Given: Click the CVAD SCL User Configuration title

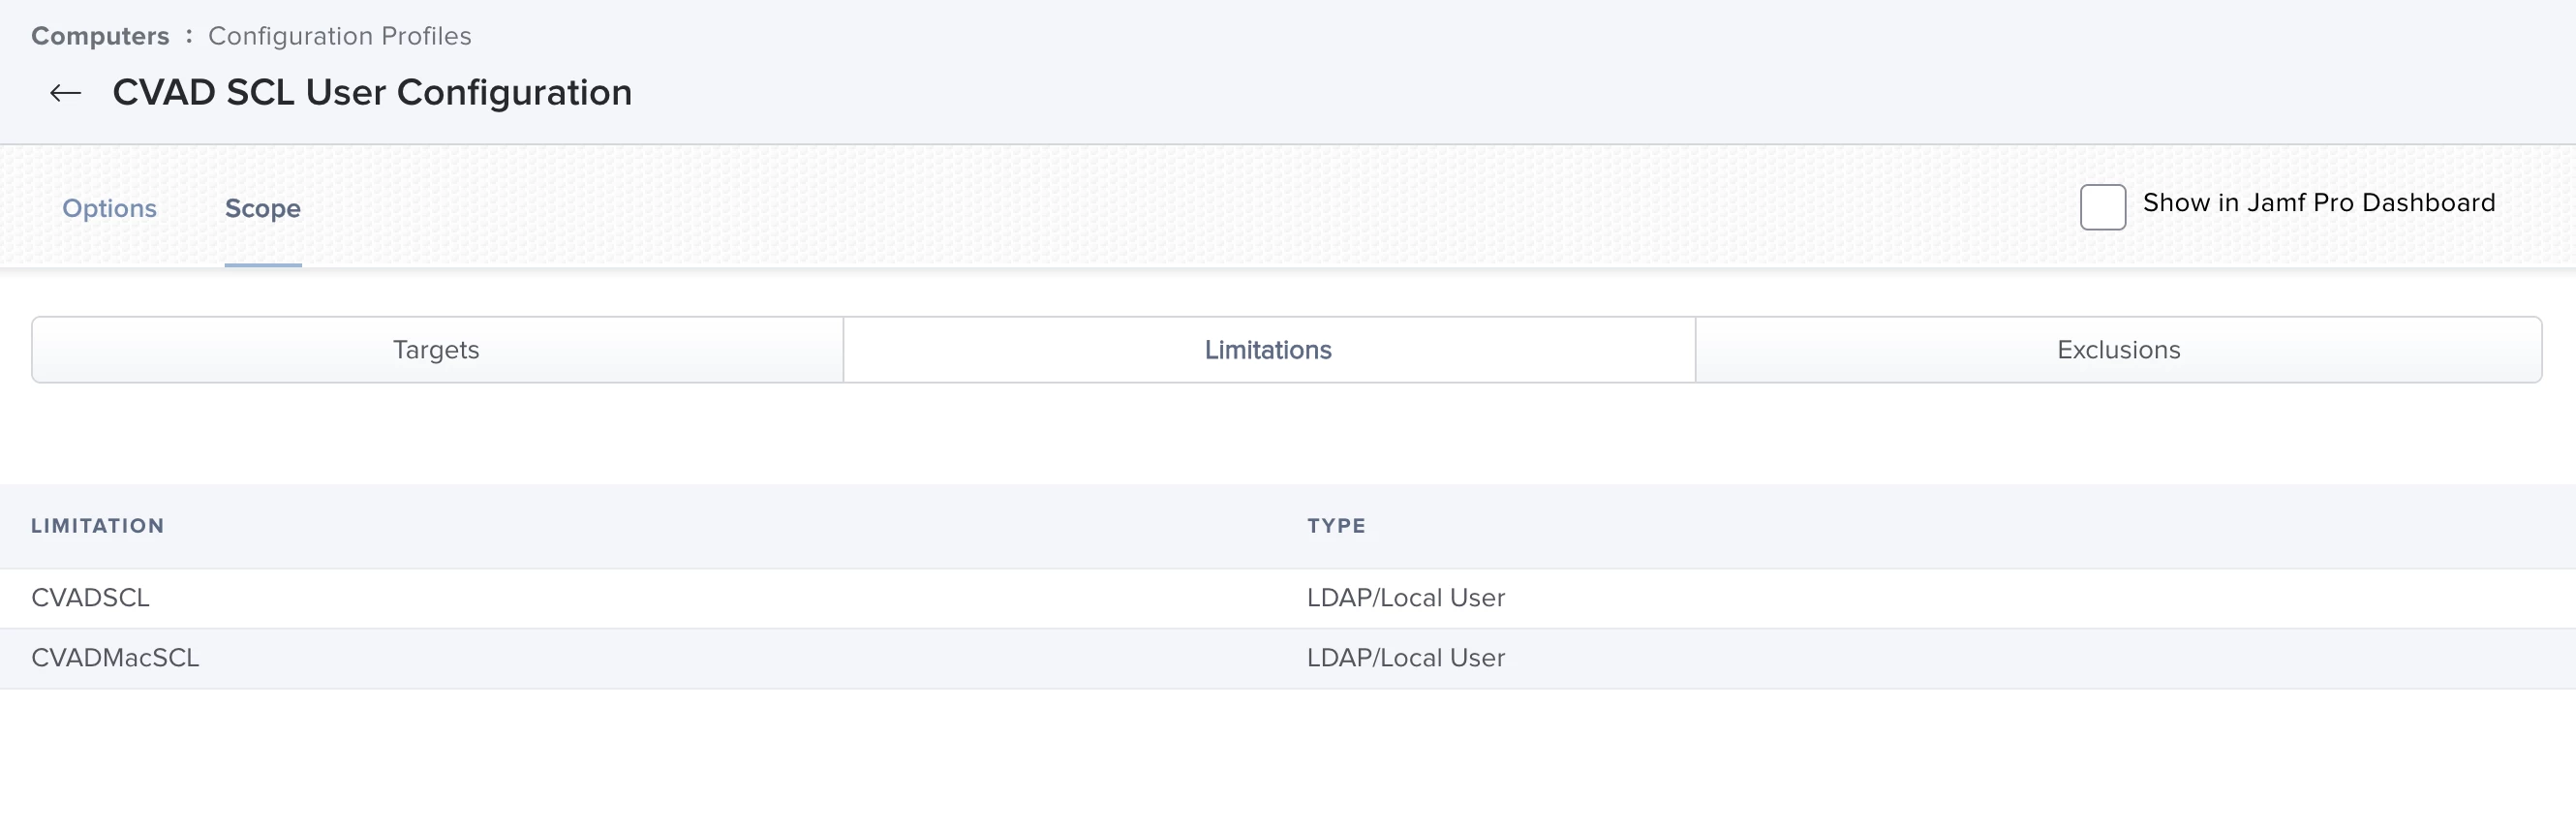Looking at the screenshot, I should [x=372, y=93].
